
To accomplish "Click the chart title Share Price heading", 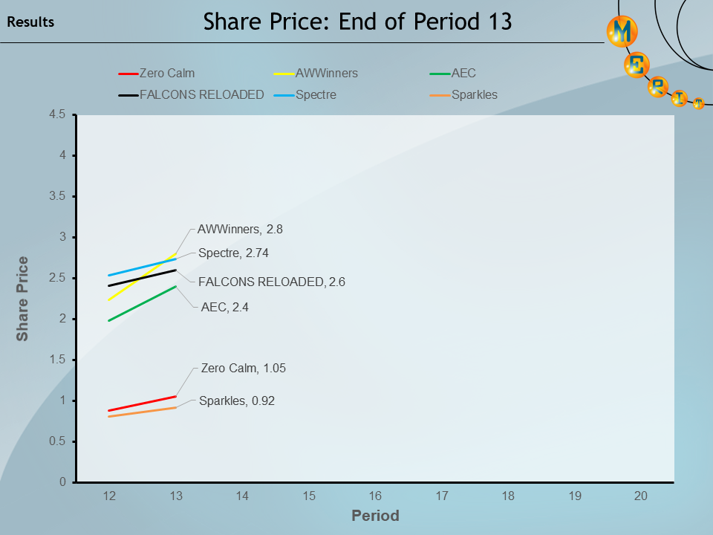I will pyautogui.click(x=358, y=22).
